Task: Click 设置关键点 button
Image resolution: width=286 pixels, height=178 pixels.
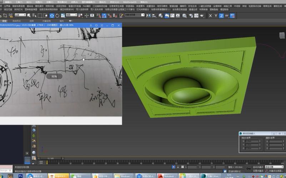Action: [x=258, y=171]
